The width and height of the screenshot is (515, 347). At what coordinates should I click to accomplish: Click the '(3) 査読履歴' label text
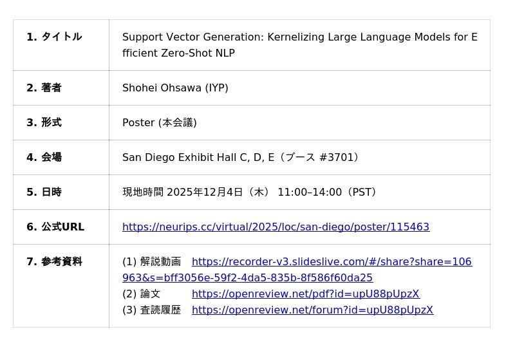click(x=152, y=310)
